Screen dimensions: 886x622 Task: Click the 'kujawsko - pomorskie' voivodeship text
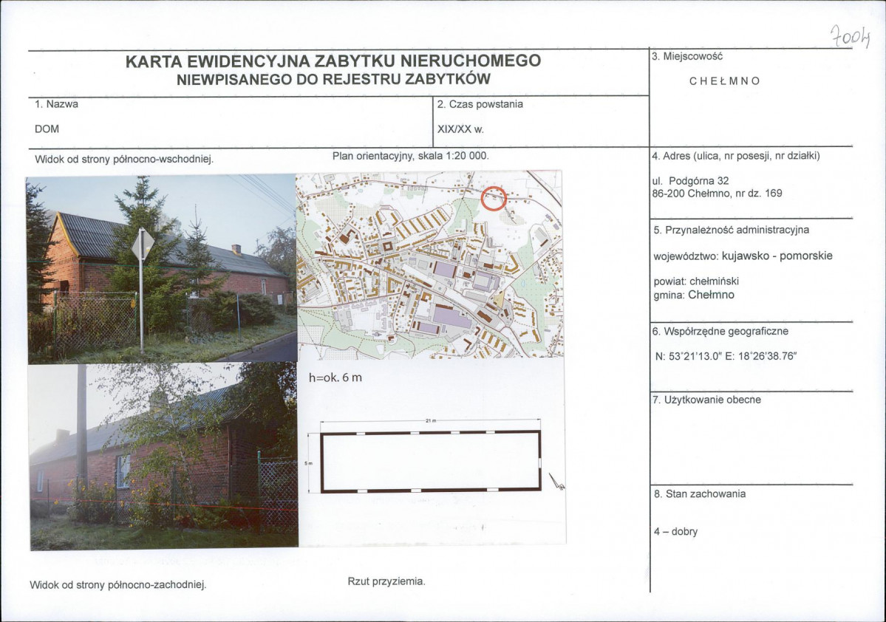pos(777,256)
